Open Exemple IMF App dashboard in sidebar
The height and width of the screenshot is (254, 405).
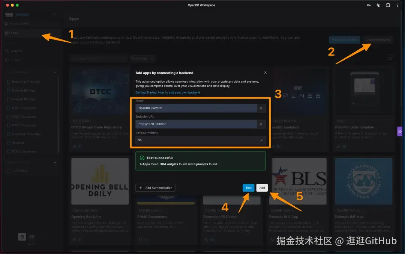coord(23,100)
